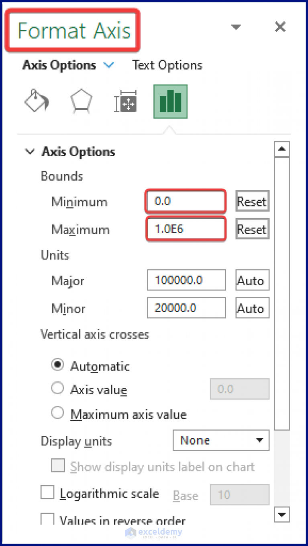Screen dimensions: 308x546
Task: Reset the Minimum bound value
Action: point(252,201)
